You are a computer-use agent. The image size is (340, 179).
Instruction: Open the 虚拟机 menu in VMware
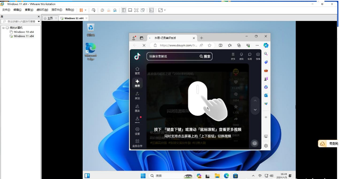pyautogui.click(x=42, y=10)
